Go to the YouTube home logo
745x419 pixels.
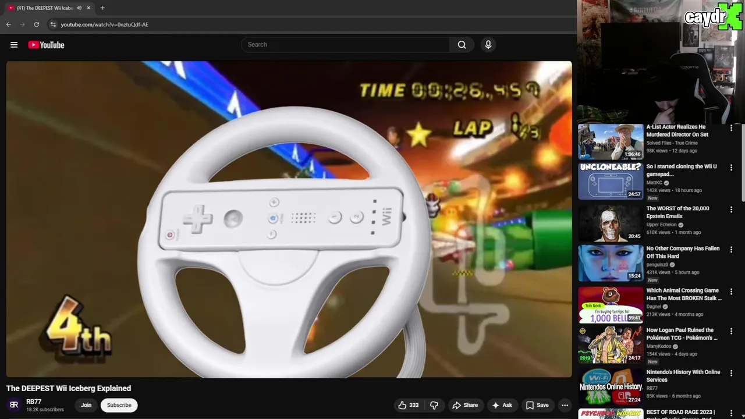click(x=46, y=45)
